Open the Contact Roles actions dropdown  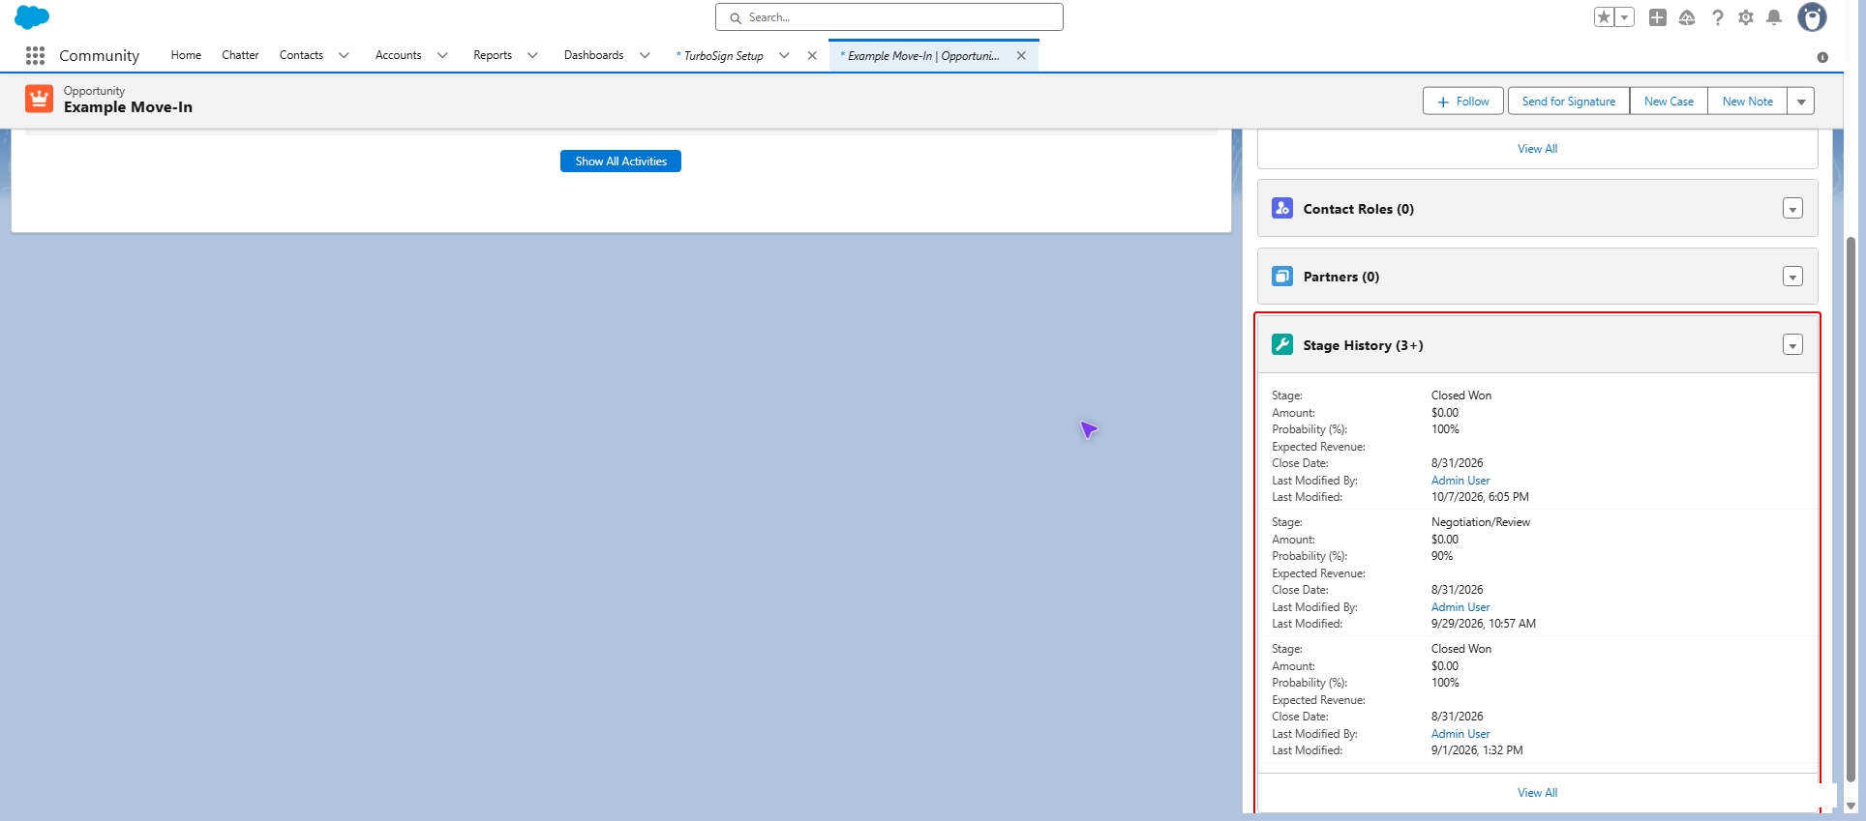1792,209
